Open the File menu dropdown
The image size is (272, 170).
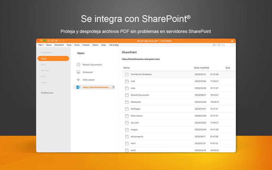coord(41,45)
